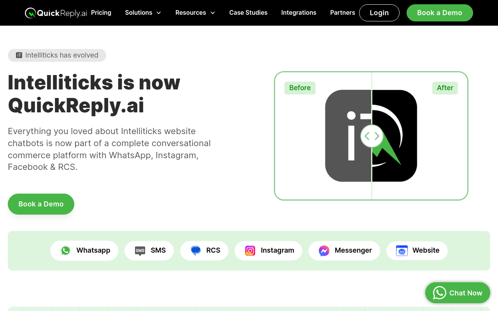Viewport: 498px width, 311px height.
Task: Go to Case Studies
Action: pos(248,13)
